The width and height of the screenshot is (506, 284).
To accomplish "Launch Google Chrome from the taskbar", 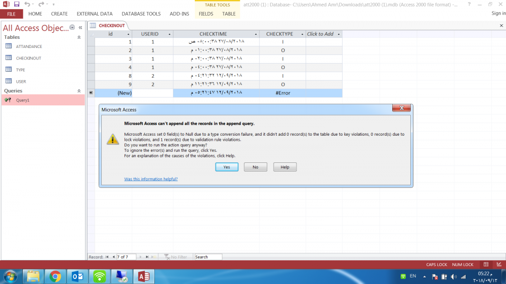I will coord(55,276).
